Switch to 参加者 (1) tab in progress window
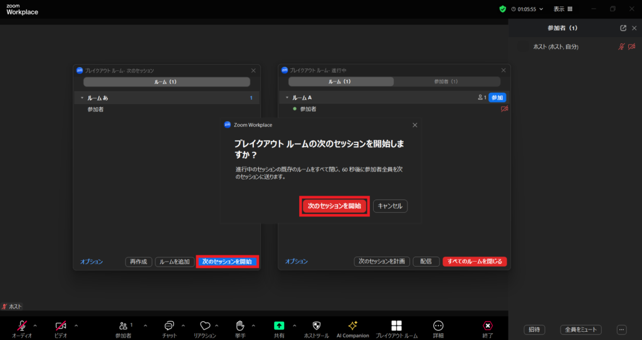Screen dimensions: 642x340 tap(446, 82)
